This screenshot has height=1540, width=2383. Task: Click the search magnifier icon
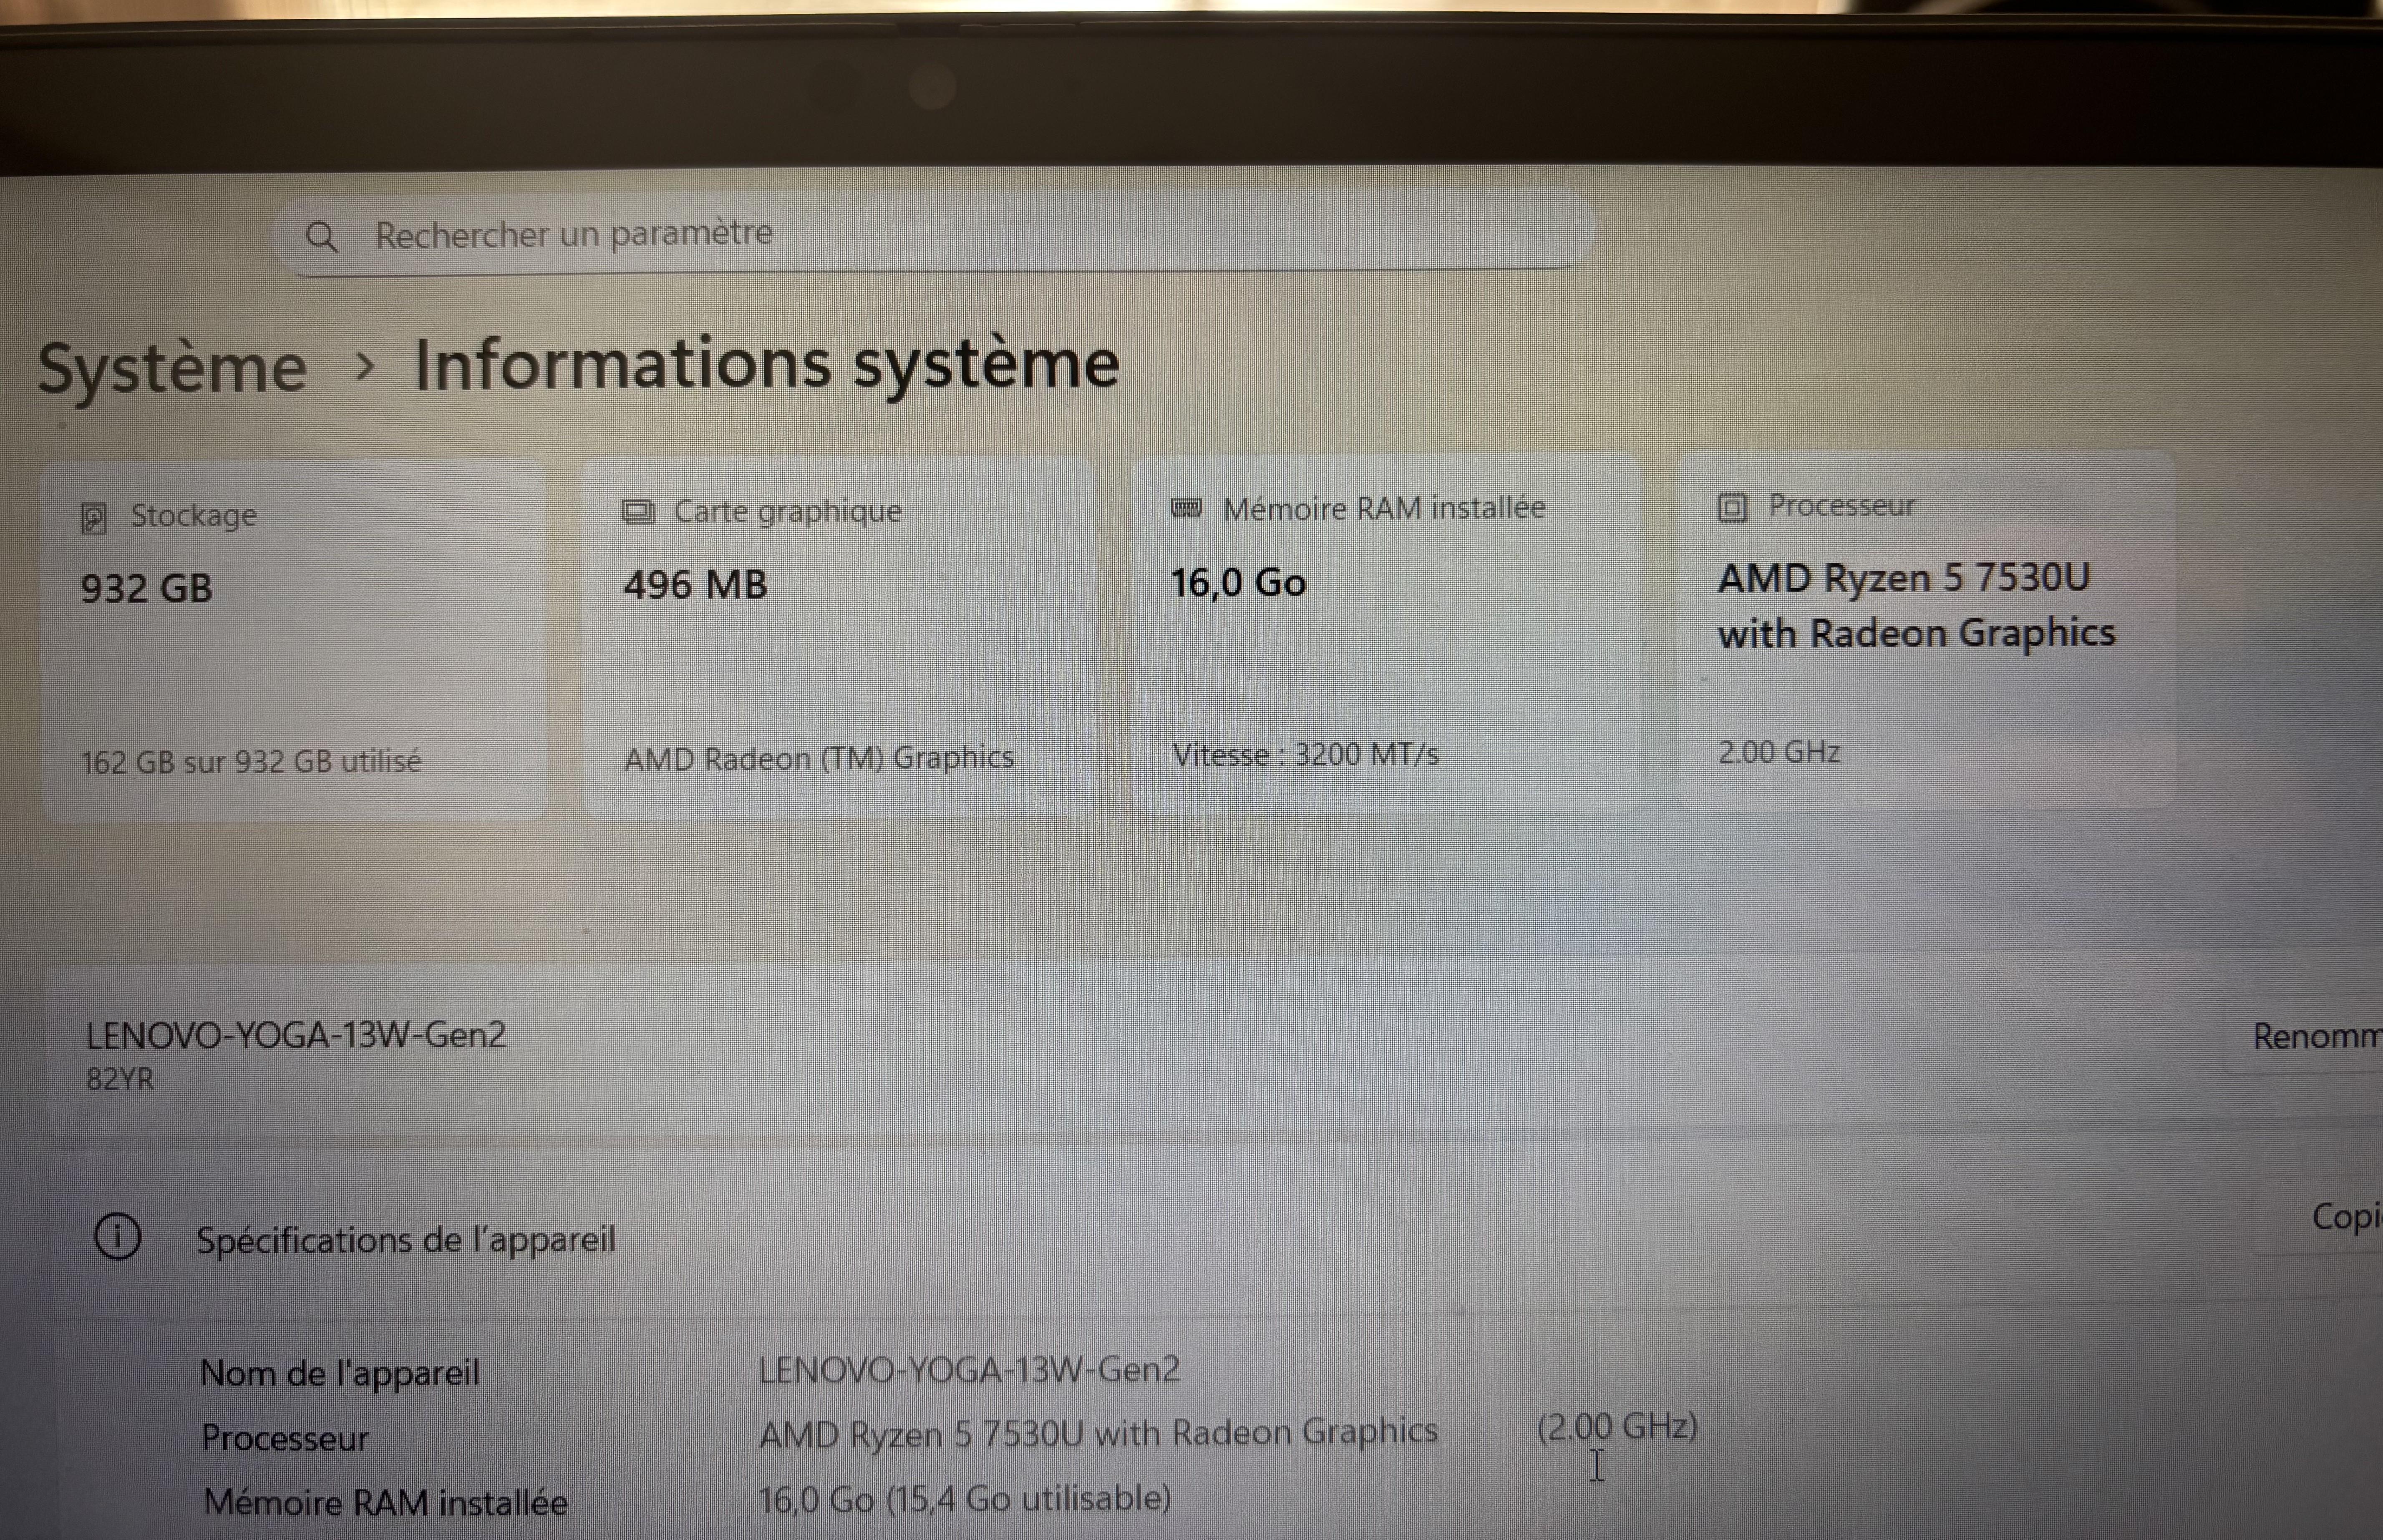[321, 237]
